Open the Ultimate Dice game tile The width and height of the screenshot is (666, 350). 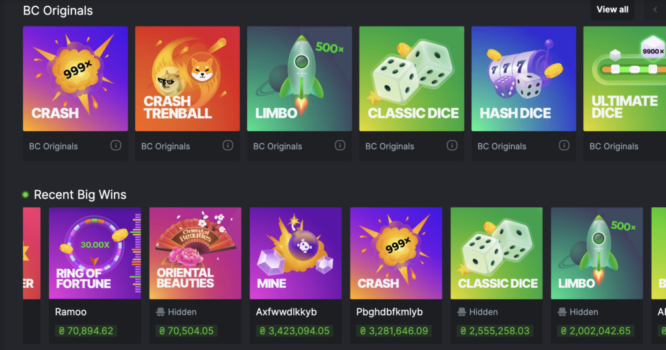pos(624,79)
